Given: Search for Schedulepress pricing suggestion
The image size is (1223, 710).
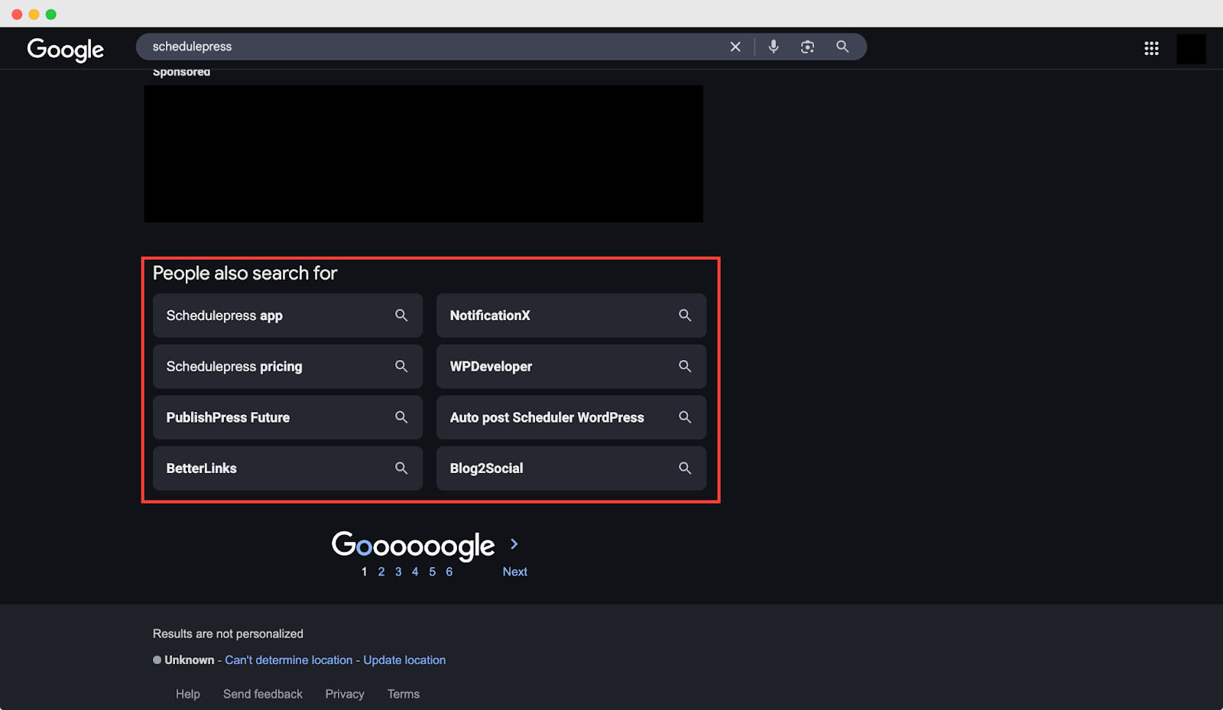Looking at the screenshot, I should pyautogui.click(x=287, y=367).
